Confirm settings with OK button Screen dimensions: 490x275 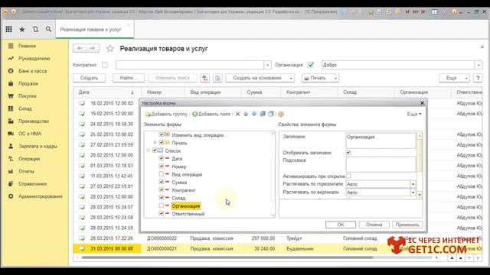341,225
